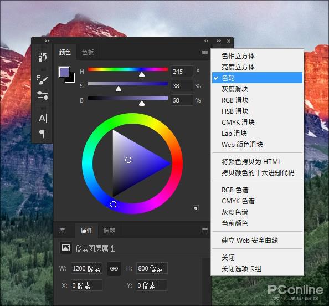
Task: Click 拷贝颜色的十六进制代码
Action: 257,172
